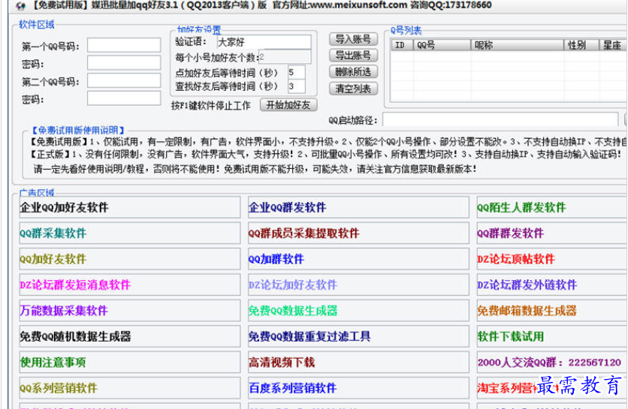This screenshot has height=409, width=628.
Task: Click the 导出账号 button
Action: click(353, 56)
